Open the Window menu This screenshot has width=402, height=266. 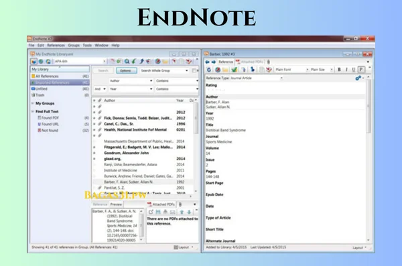pyautogui.click(x=102, y=46)
